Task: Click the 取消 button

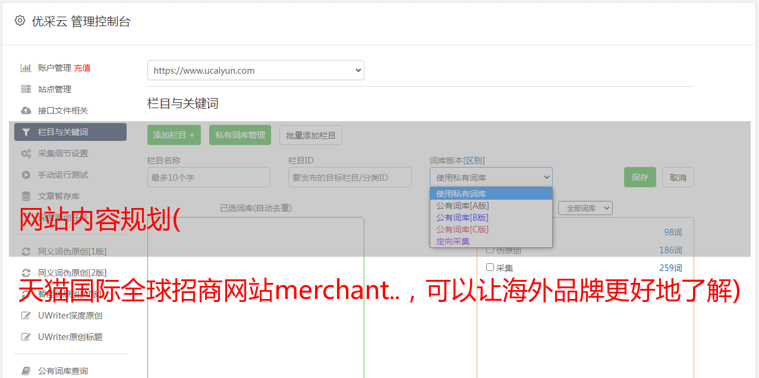Action: click(x=678, y=177)
